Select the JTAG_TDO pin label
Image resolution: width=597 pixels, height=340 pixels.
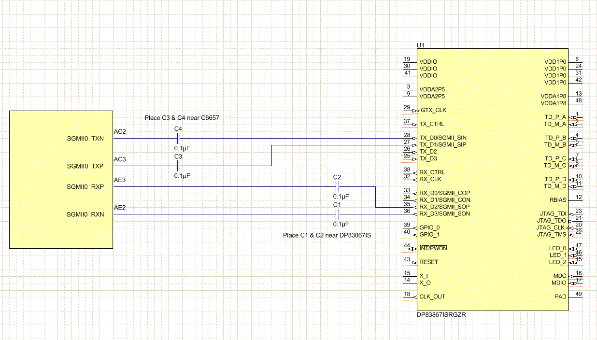click(552, 221)
